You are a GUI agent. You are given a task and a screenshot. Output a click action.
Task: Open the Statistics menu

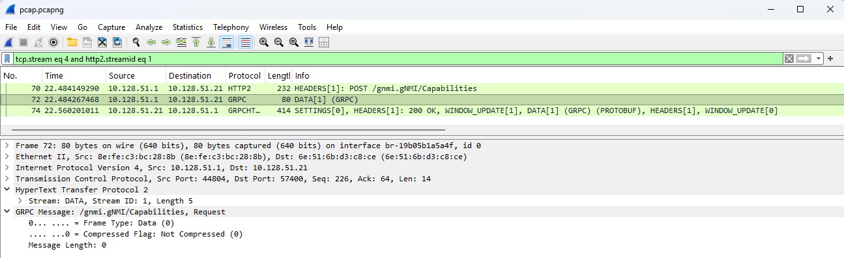188,27
